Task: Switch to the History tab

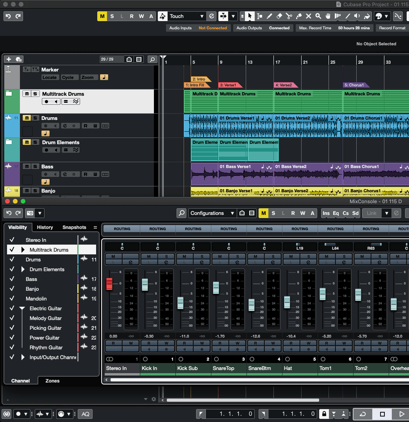Action: point(45,227)
